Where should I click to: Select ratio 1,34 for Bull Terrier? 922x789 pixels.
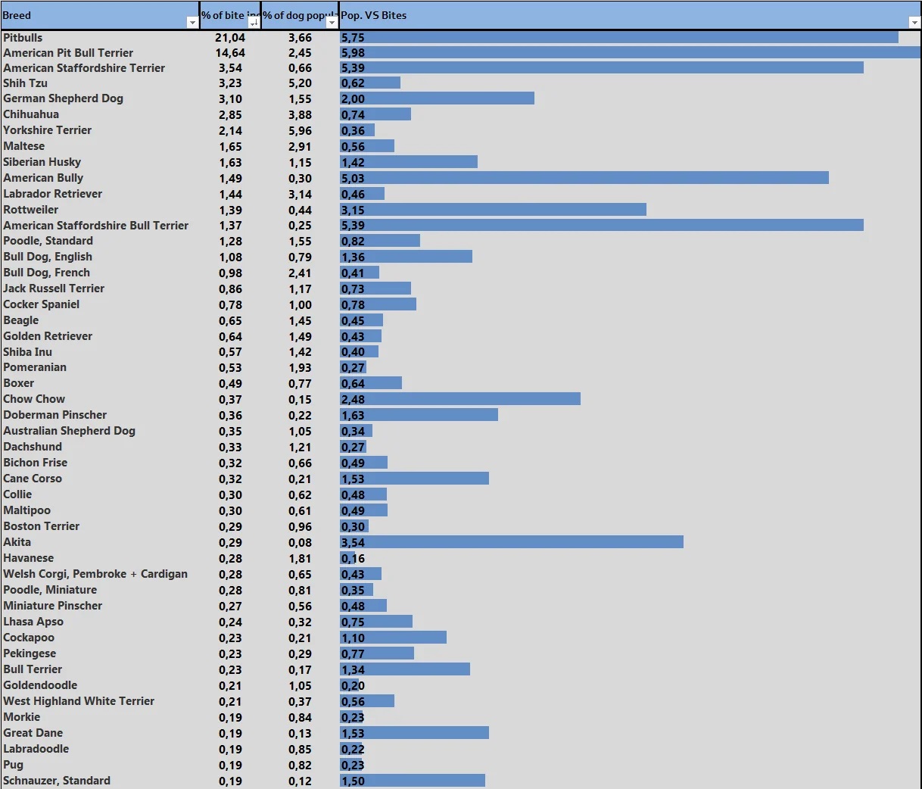tap(353, 670)
